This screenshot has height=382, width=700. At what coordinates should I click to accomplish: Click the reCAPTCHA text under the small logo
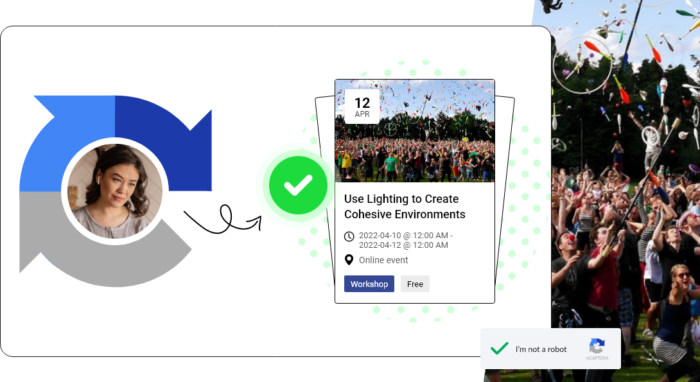point(597,358)
